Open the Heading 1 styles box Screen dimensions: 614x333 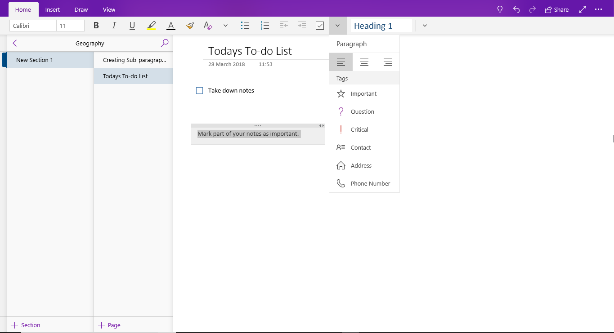(381, 26)
